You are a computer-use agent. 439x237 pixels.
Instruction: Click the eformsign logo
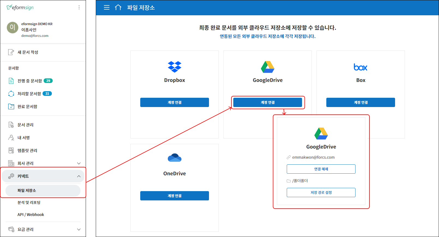(20, 7)
